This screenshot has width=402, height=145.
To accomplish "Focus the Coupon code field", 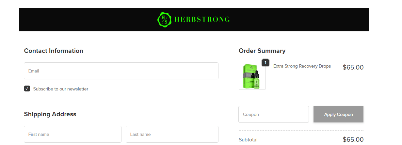I will [274, 114].
